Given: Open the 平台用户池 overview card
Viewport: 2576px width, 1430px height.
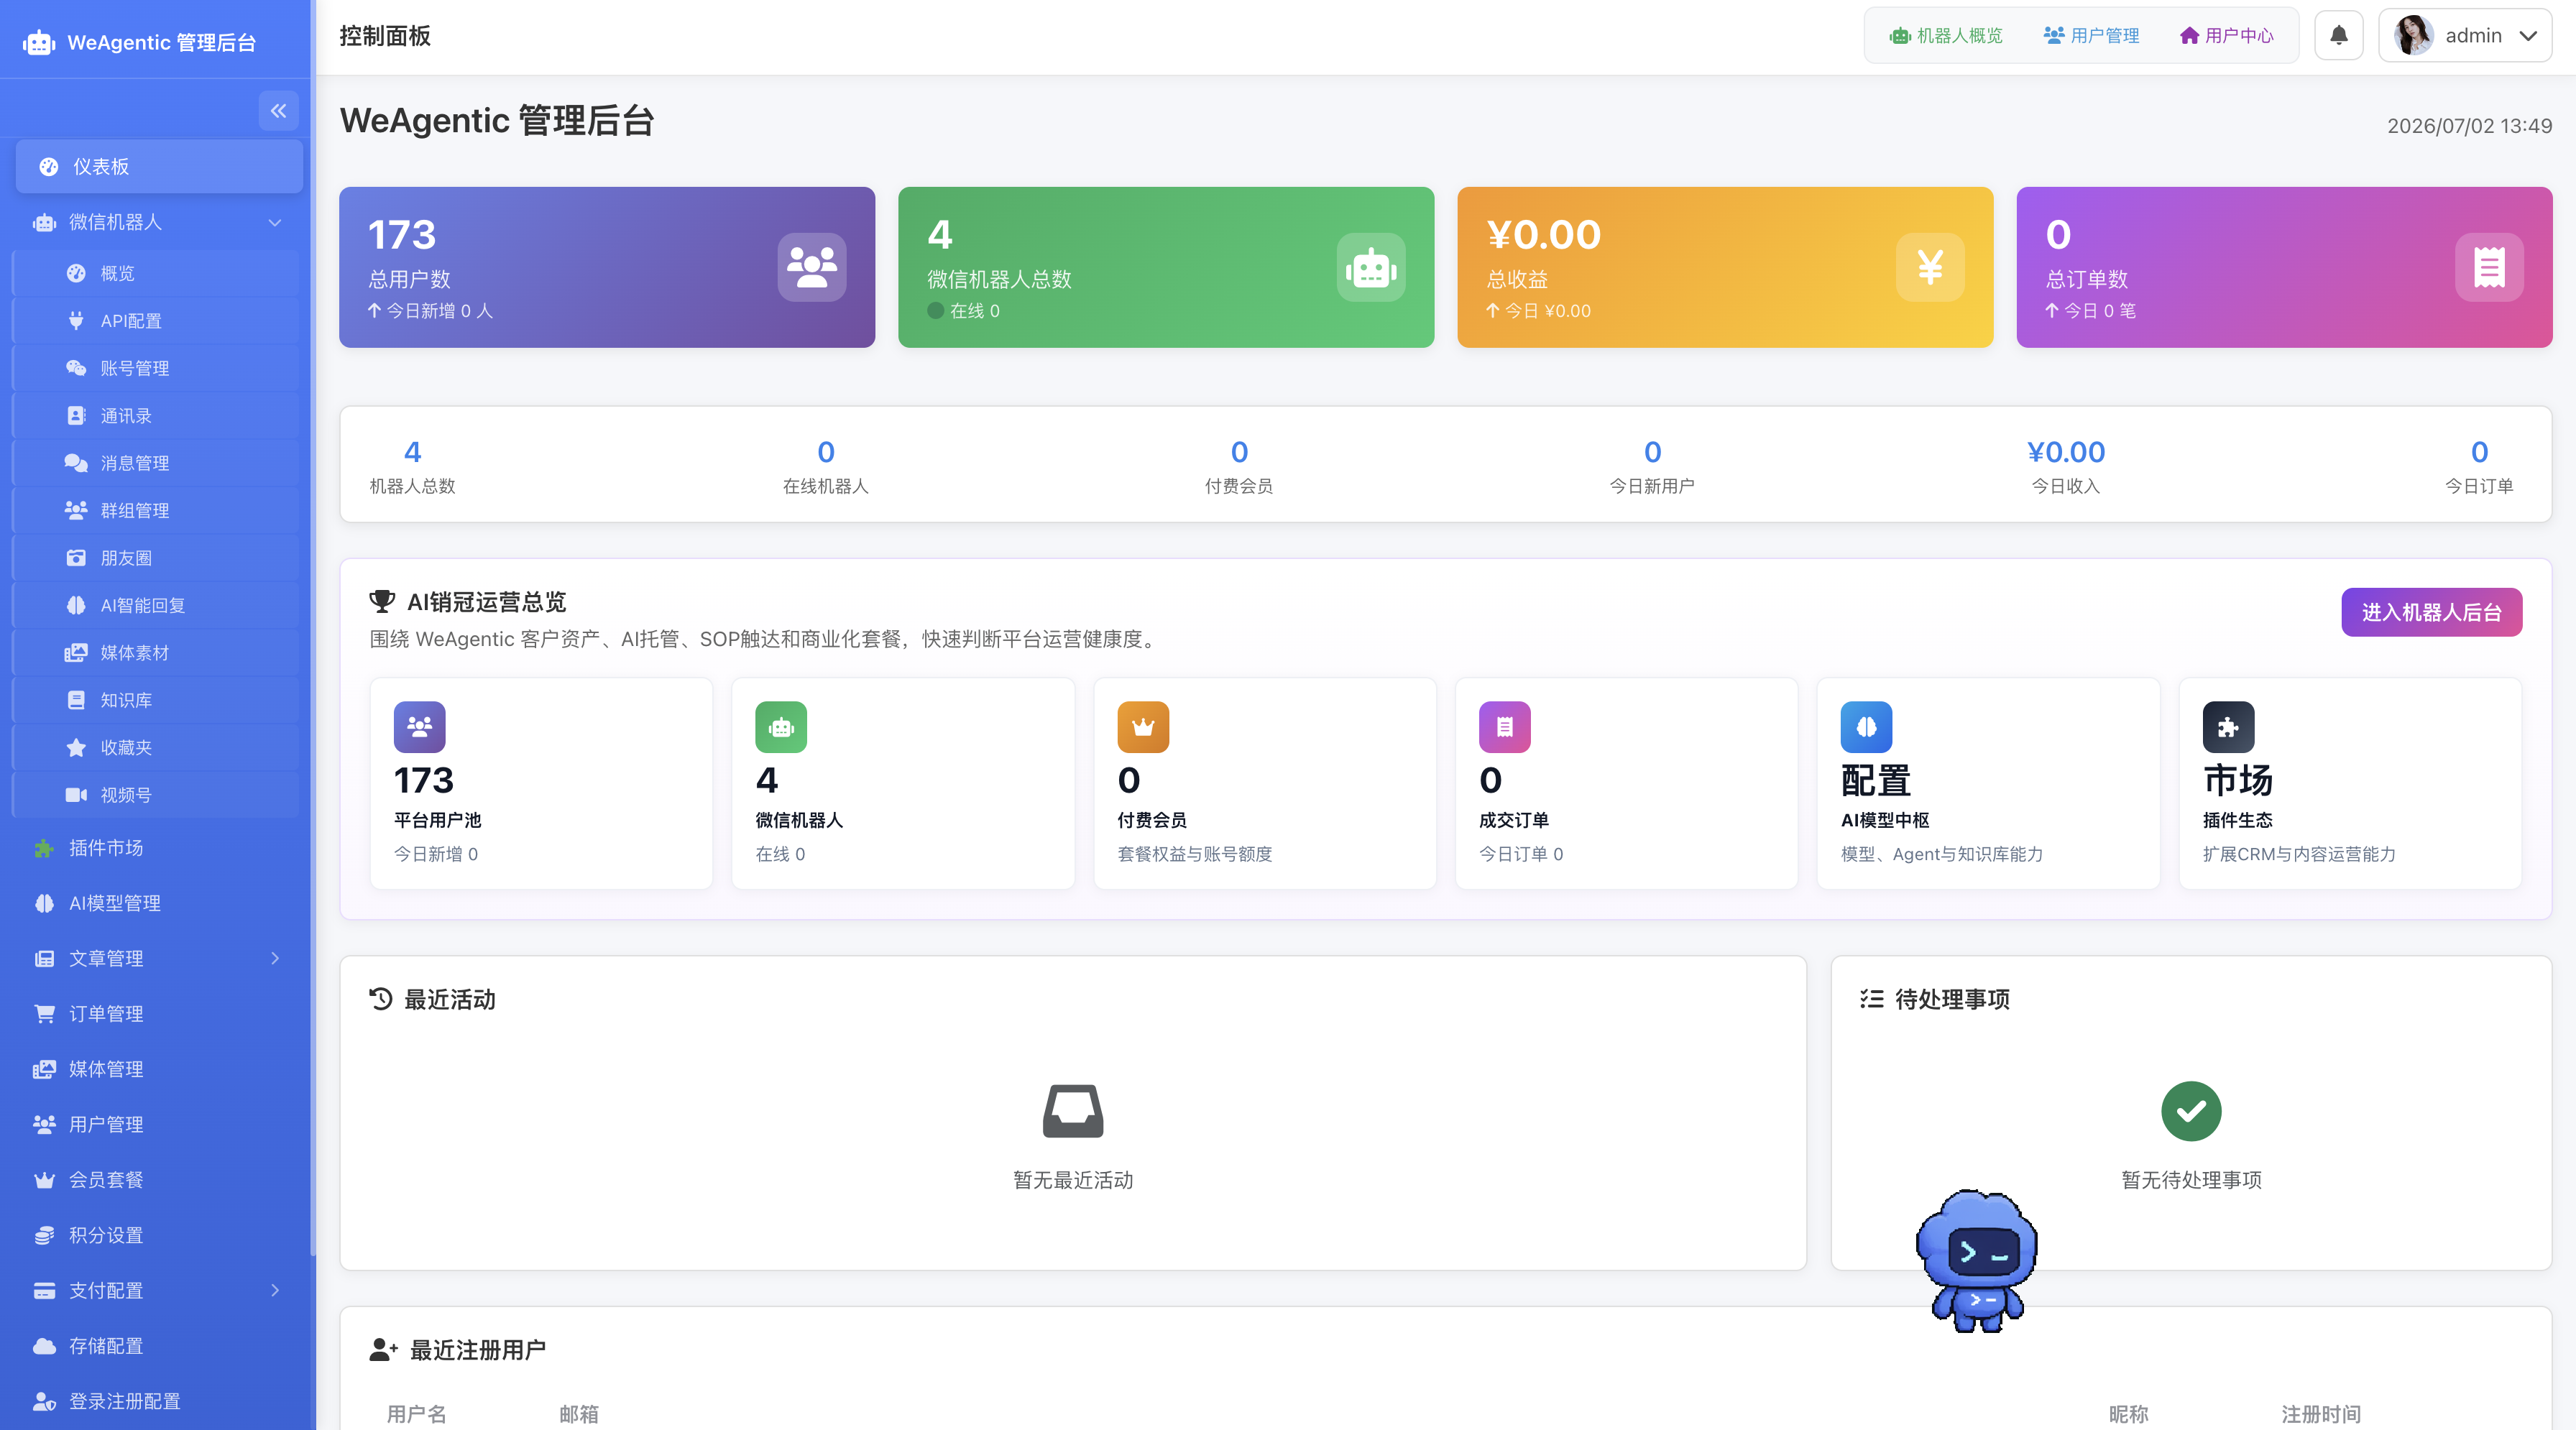Looking at the screenshot, I should 541,783.
